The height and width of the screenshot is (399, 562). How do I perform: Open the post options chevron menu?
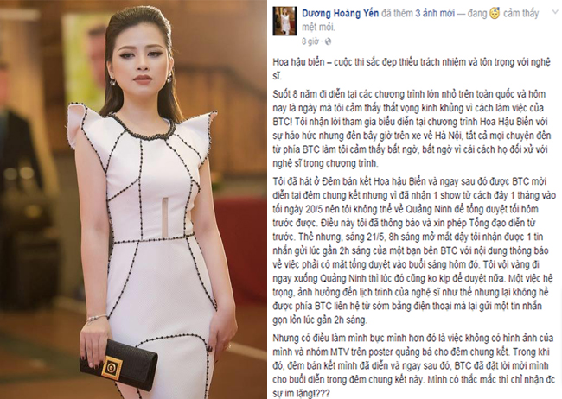tap(557, 12)
